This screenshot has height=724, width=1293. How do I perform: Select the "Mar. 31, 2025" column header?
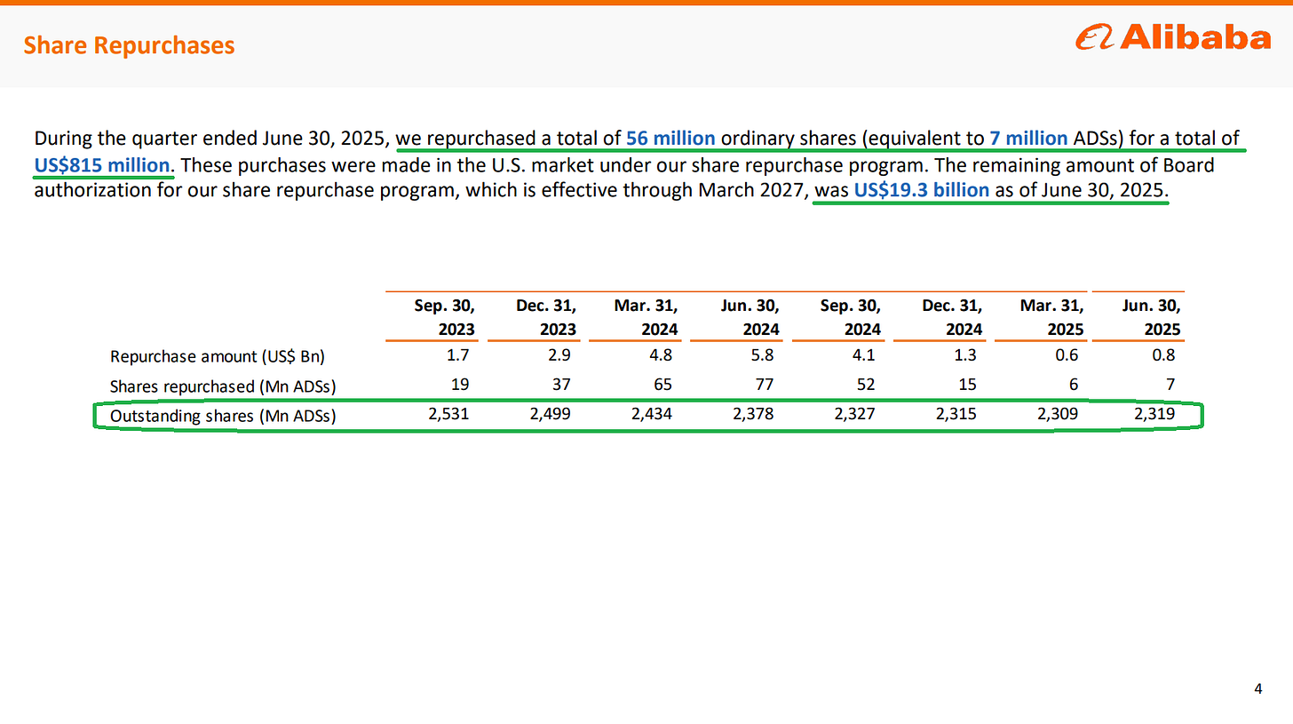click(x=1051, y=317)
